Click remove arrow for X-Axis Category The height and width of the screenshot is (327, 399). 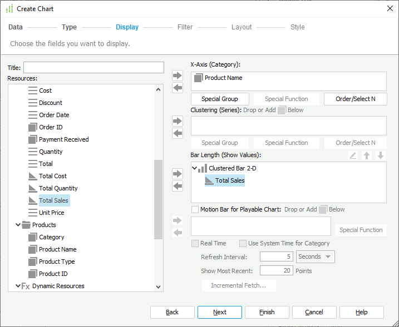(x=178, y=88)
